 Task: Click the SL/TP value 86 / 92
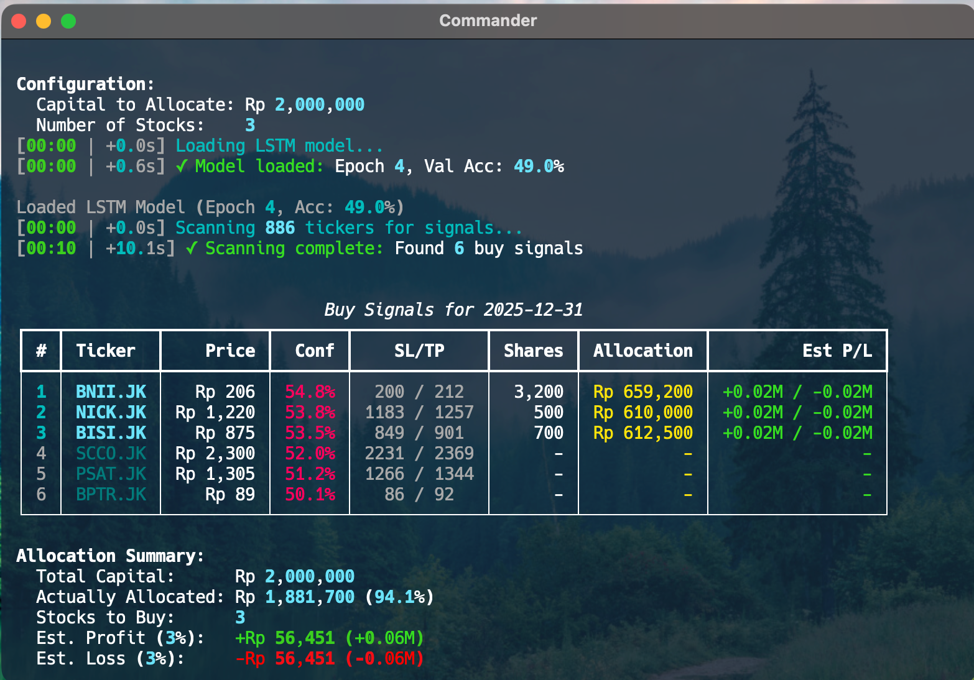tap(419, 494)
